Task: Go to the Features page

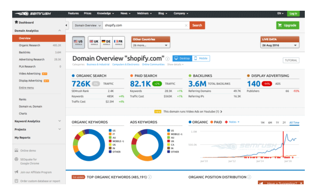Action: 73,13
